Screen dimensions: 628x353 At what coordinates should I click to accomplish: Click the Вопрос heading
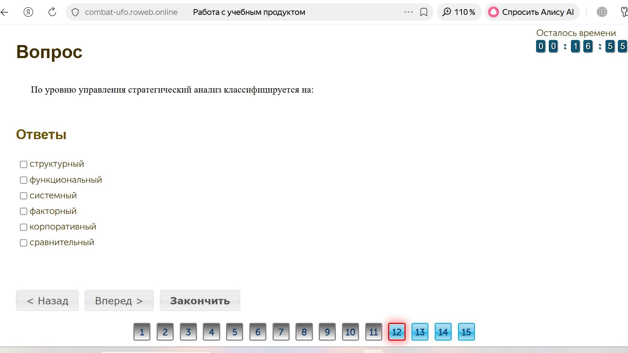(x=49, y=52)
